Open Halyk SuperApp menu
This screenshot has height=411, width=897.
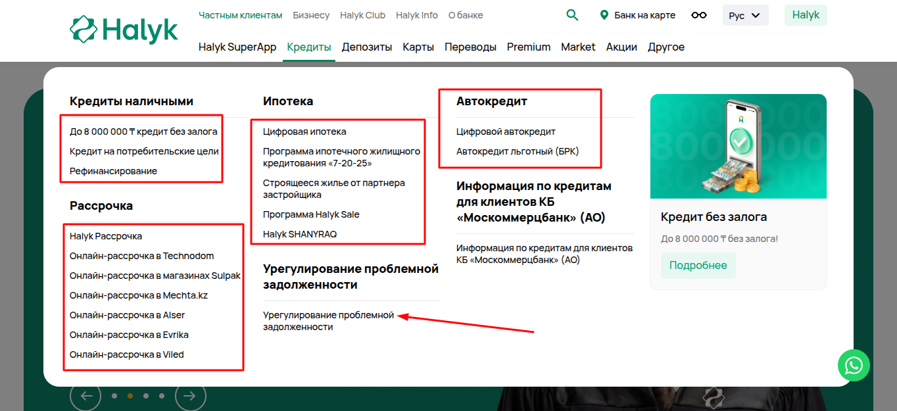click(x=237, y=47)
